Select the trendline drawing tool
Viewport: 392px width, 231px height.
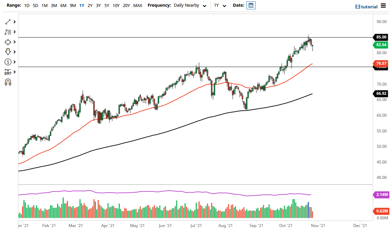8,22
